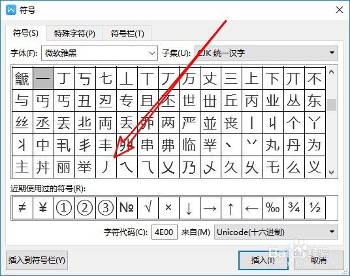Image resolution: width=350 pixels, height=276 pixels.
Task: Select the up arrow ↑ symbol
Action: 231,208
